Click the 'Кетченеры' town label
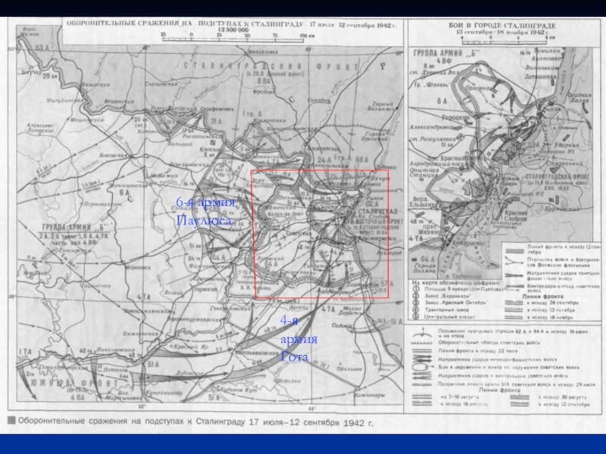This screenshot has height=454, width=606. tap(369, 395)
